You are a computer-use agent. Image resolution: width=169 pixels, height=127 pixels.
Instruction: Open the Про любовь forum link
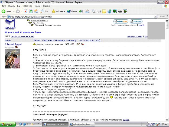click(38, 23)
